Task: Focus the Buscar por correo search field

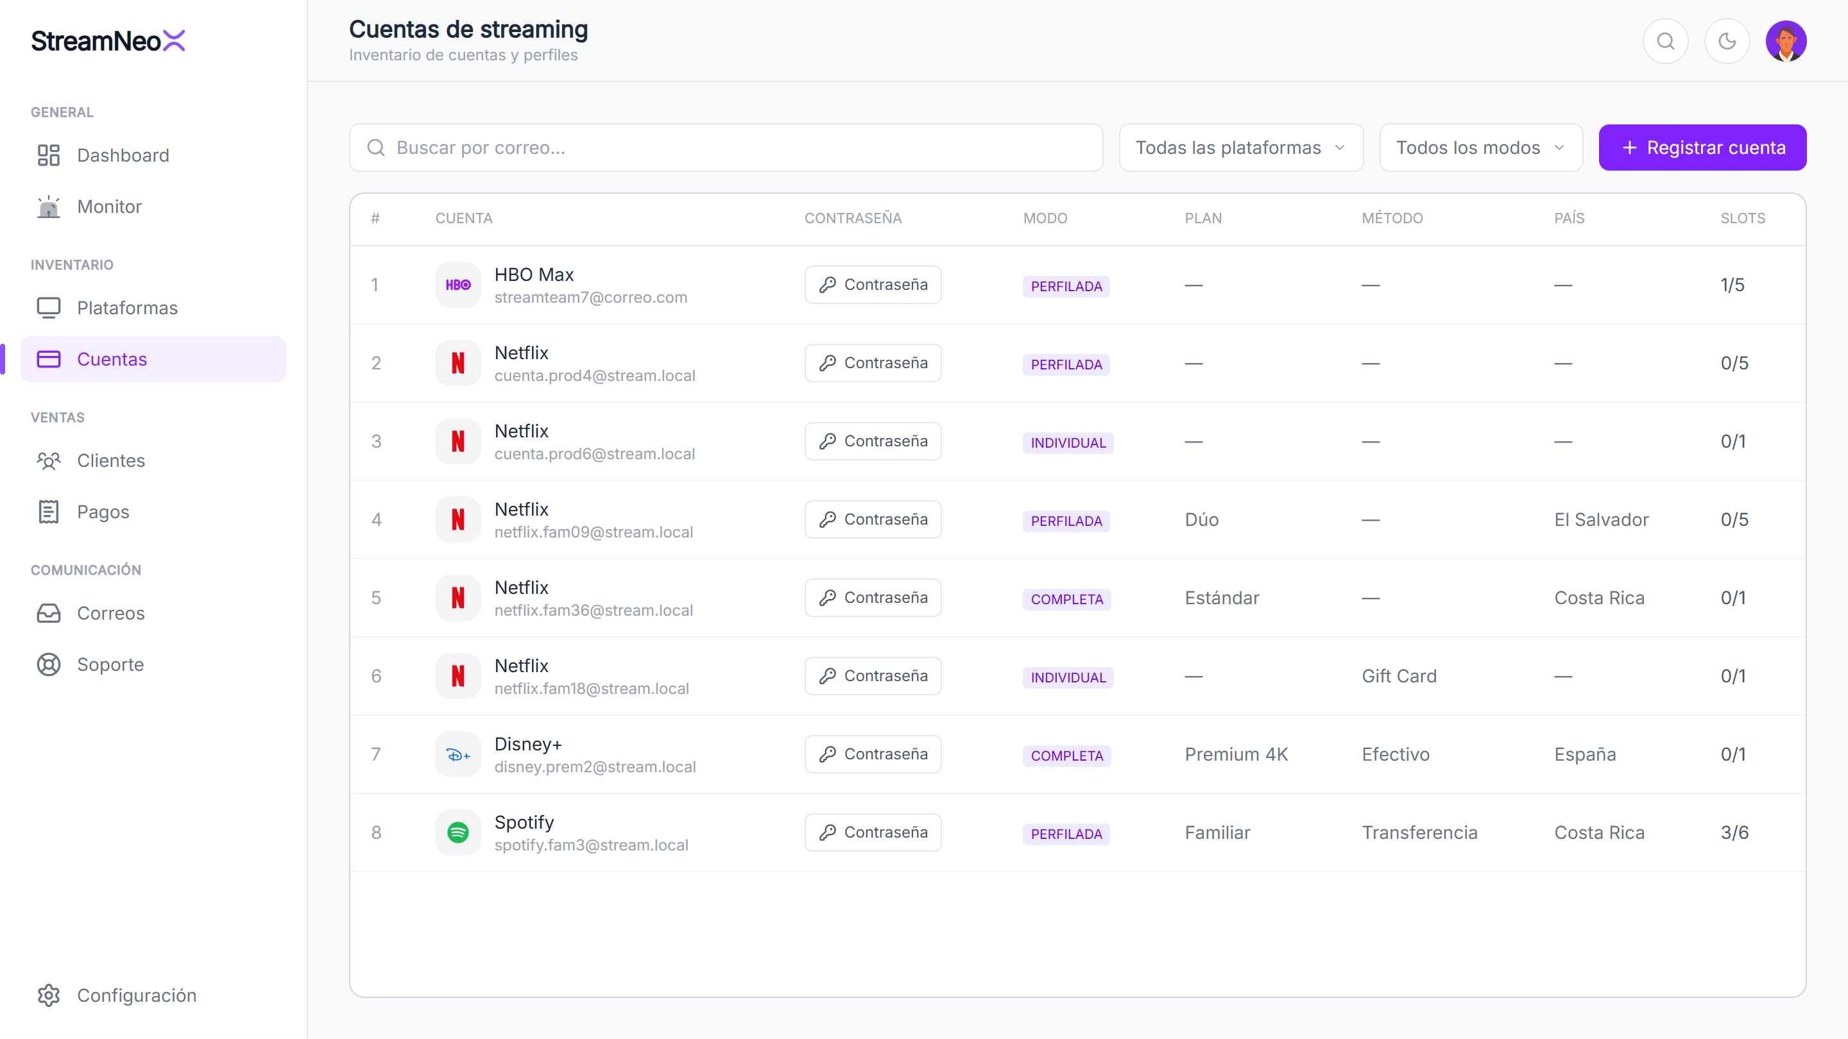Action: click(x=726, y=148)
